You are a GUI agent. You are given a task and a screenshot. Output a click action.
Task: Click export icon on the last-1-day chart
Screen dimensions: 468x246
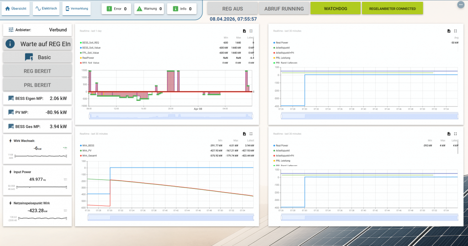point(245,31)
